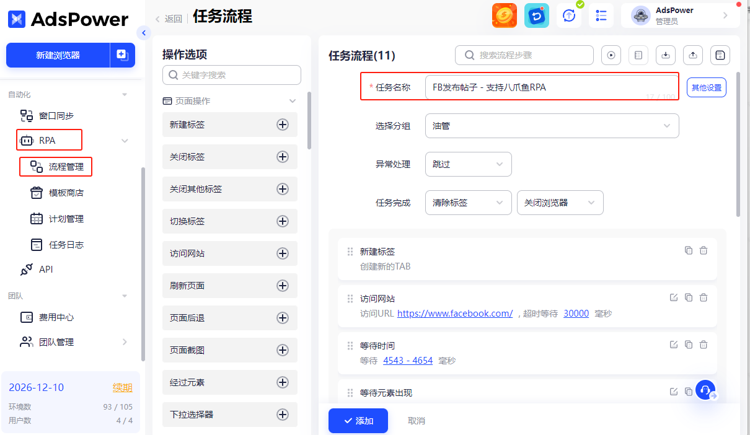
Task: Open the AdsPower 管理员 account menu
Action: point(680,15)
